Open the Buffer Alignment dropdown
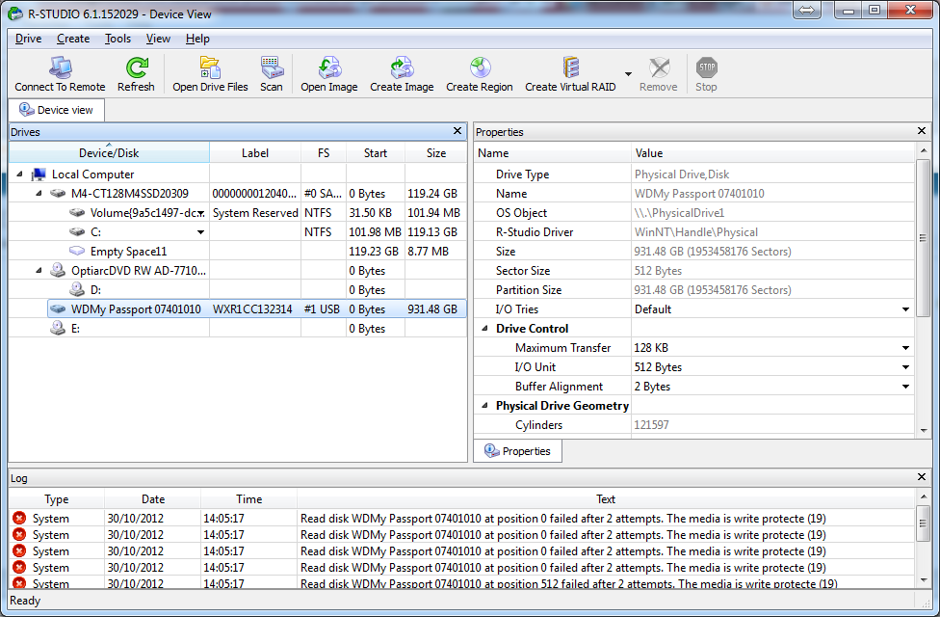The height and width of the screenshot is (617, 940). tap(906, 387)
